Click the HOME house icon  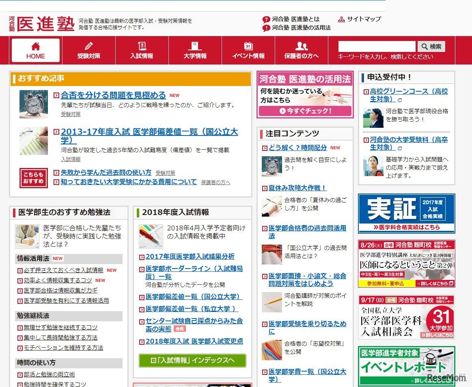tap(35, 46)
